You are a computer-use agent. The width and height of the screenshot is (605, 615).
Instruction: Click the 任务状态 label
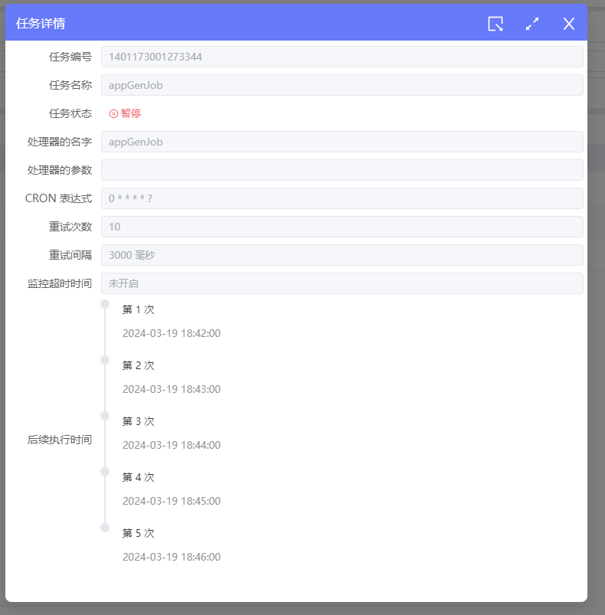click(70, 114)
